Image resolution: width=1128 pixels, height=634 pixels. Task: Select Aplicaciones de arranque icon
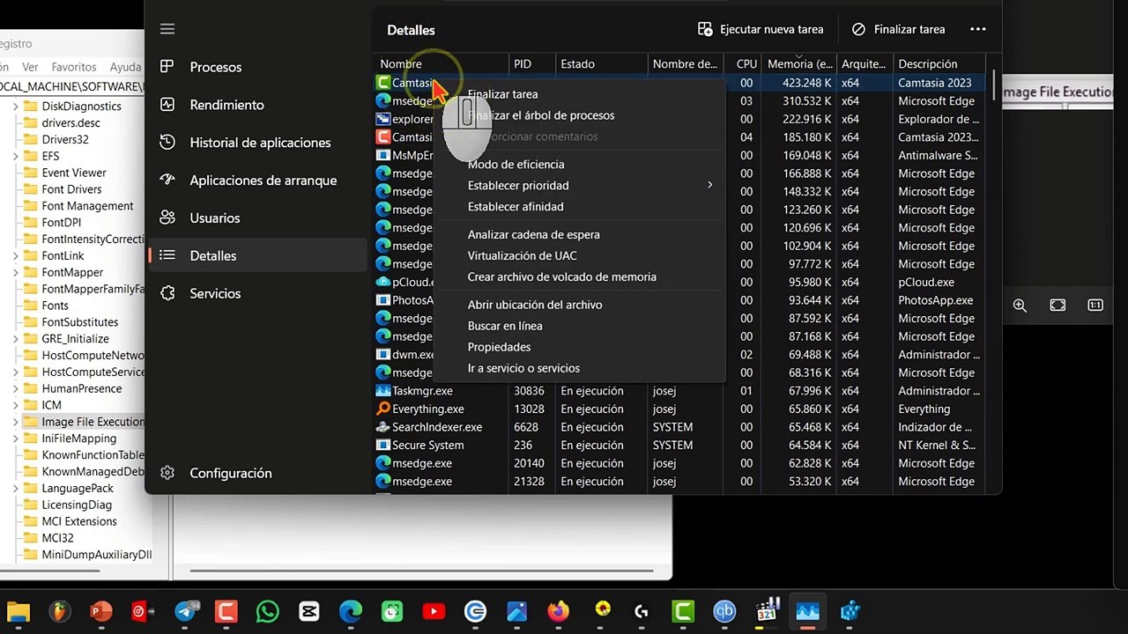point(167,181)
